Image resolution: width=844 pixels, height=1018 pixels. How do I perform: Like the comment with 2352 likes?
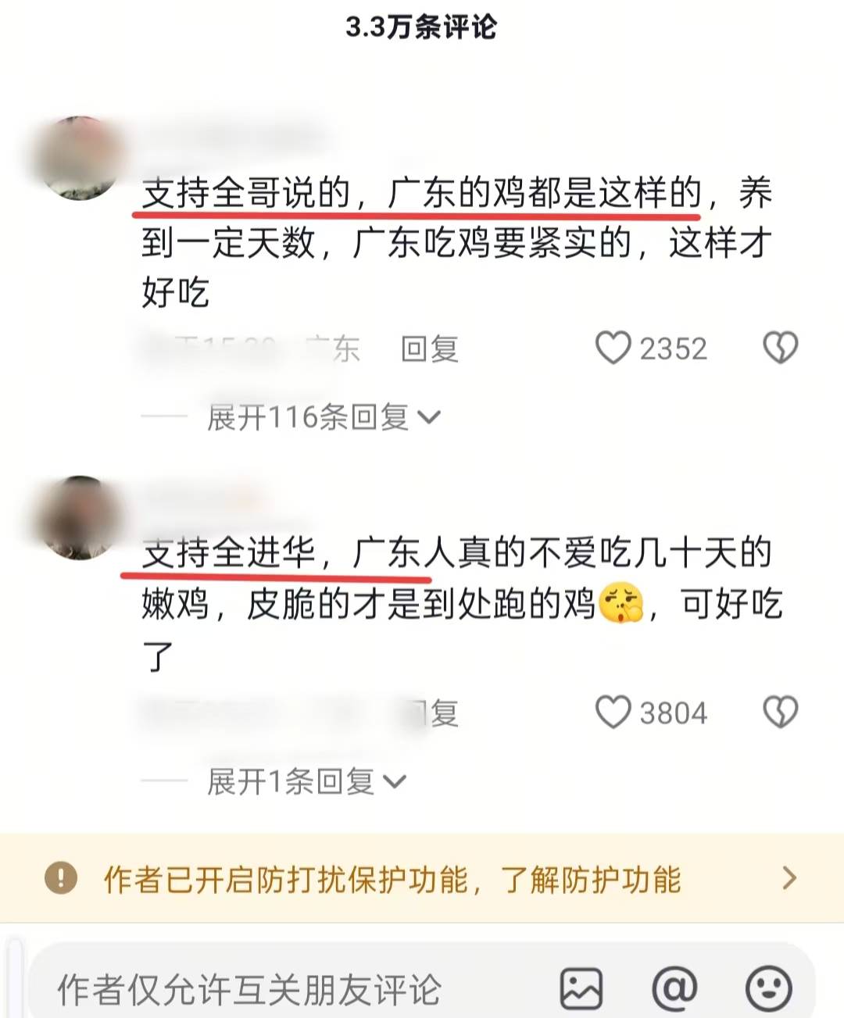[613, 348]
